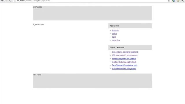
Task: Open the Konu Dışı category link
Action: (116, 40)
